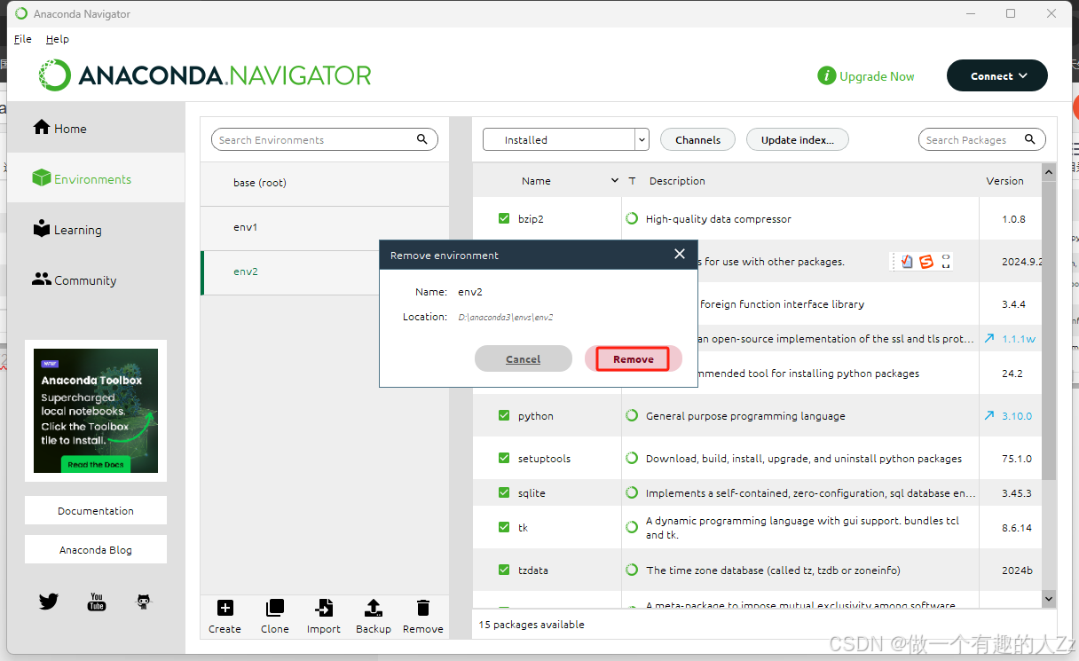Click the tzdata package status circle
The height and width of the screenshot is (661, 1079).
pos(632,570)
